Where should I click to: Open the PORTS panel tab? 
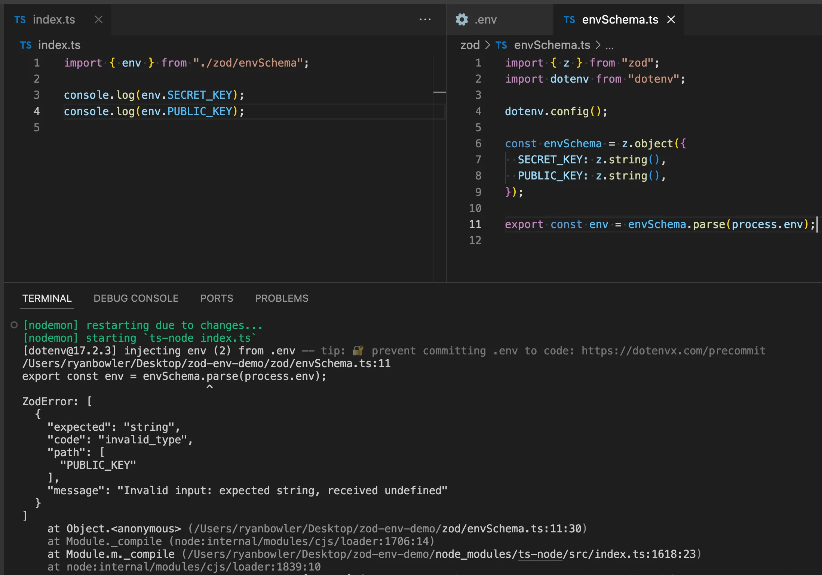[x=217, y=298]
